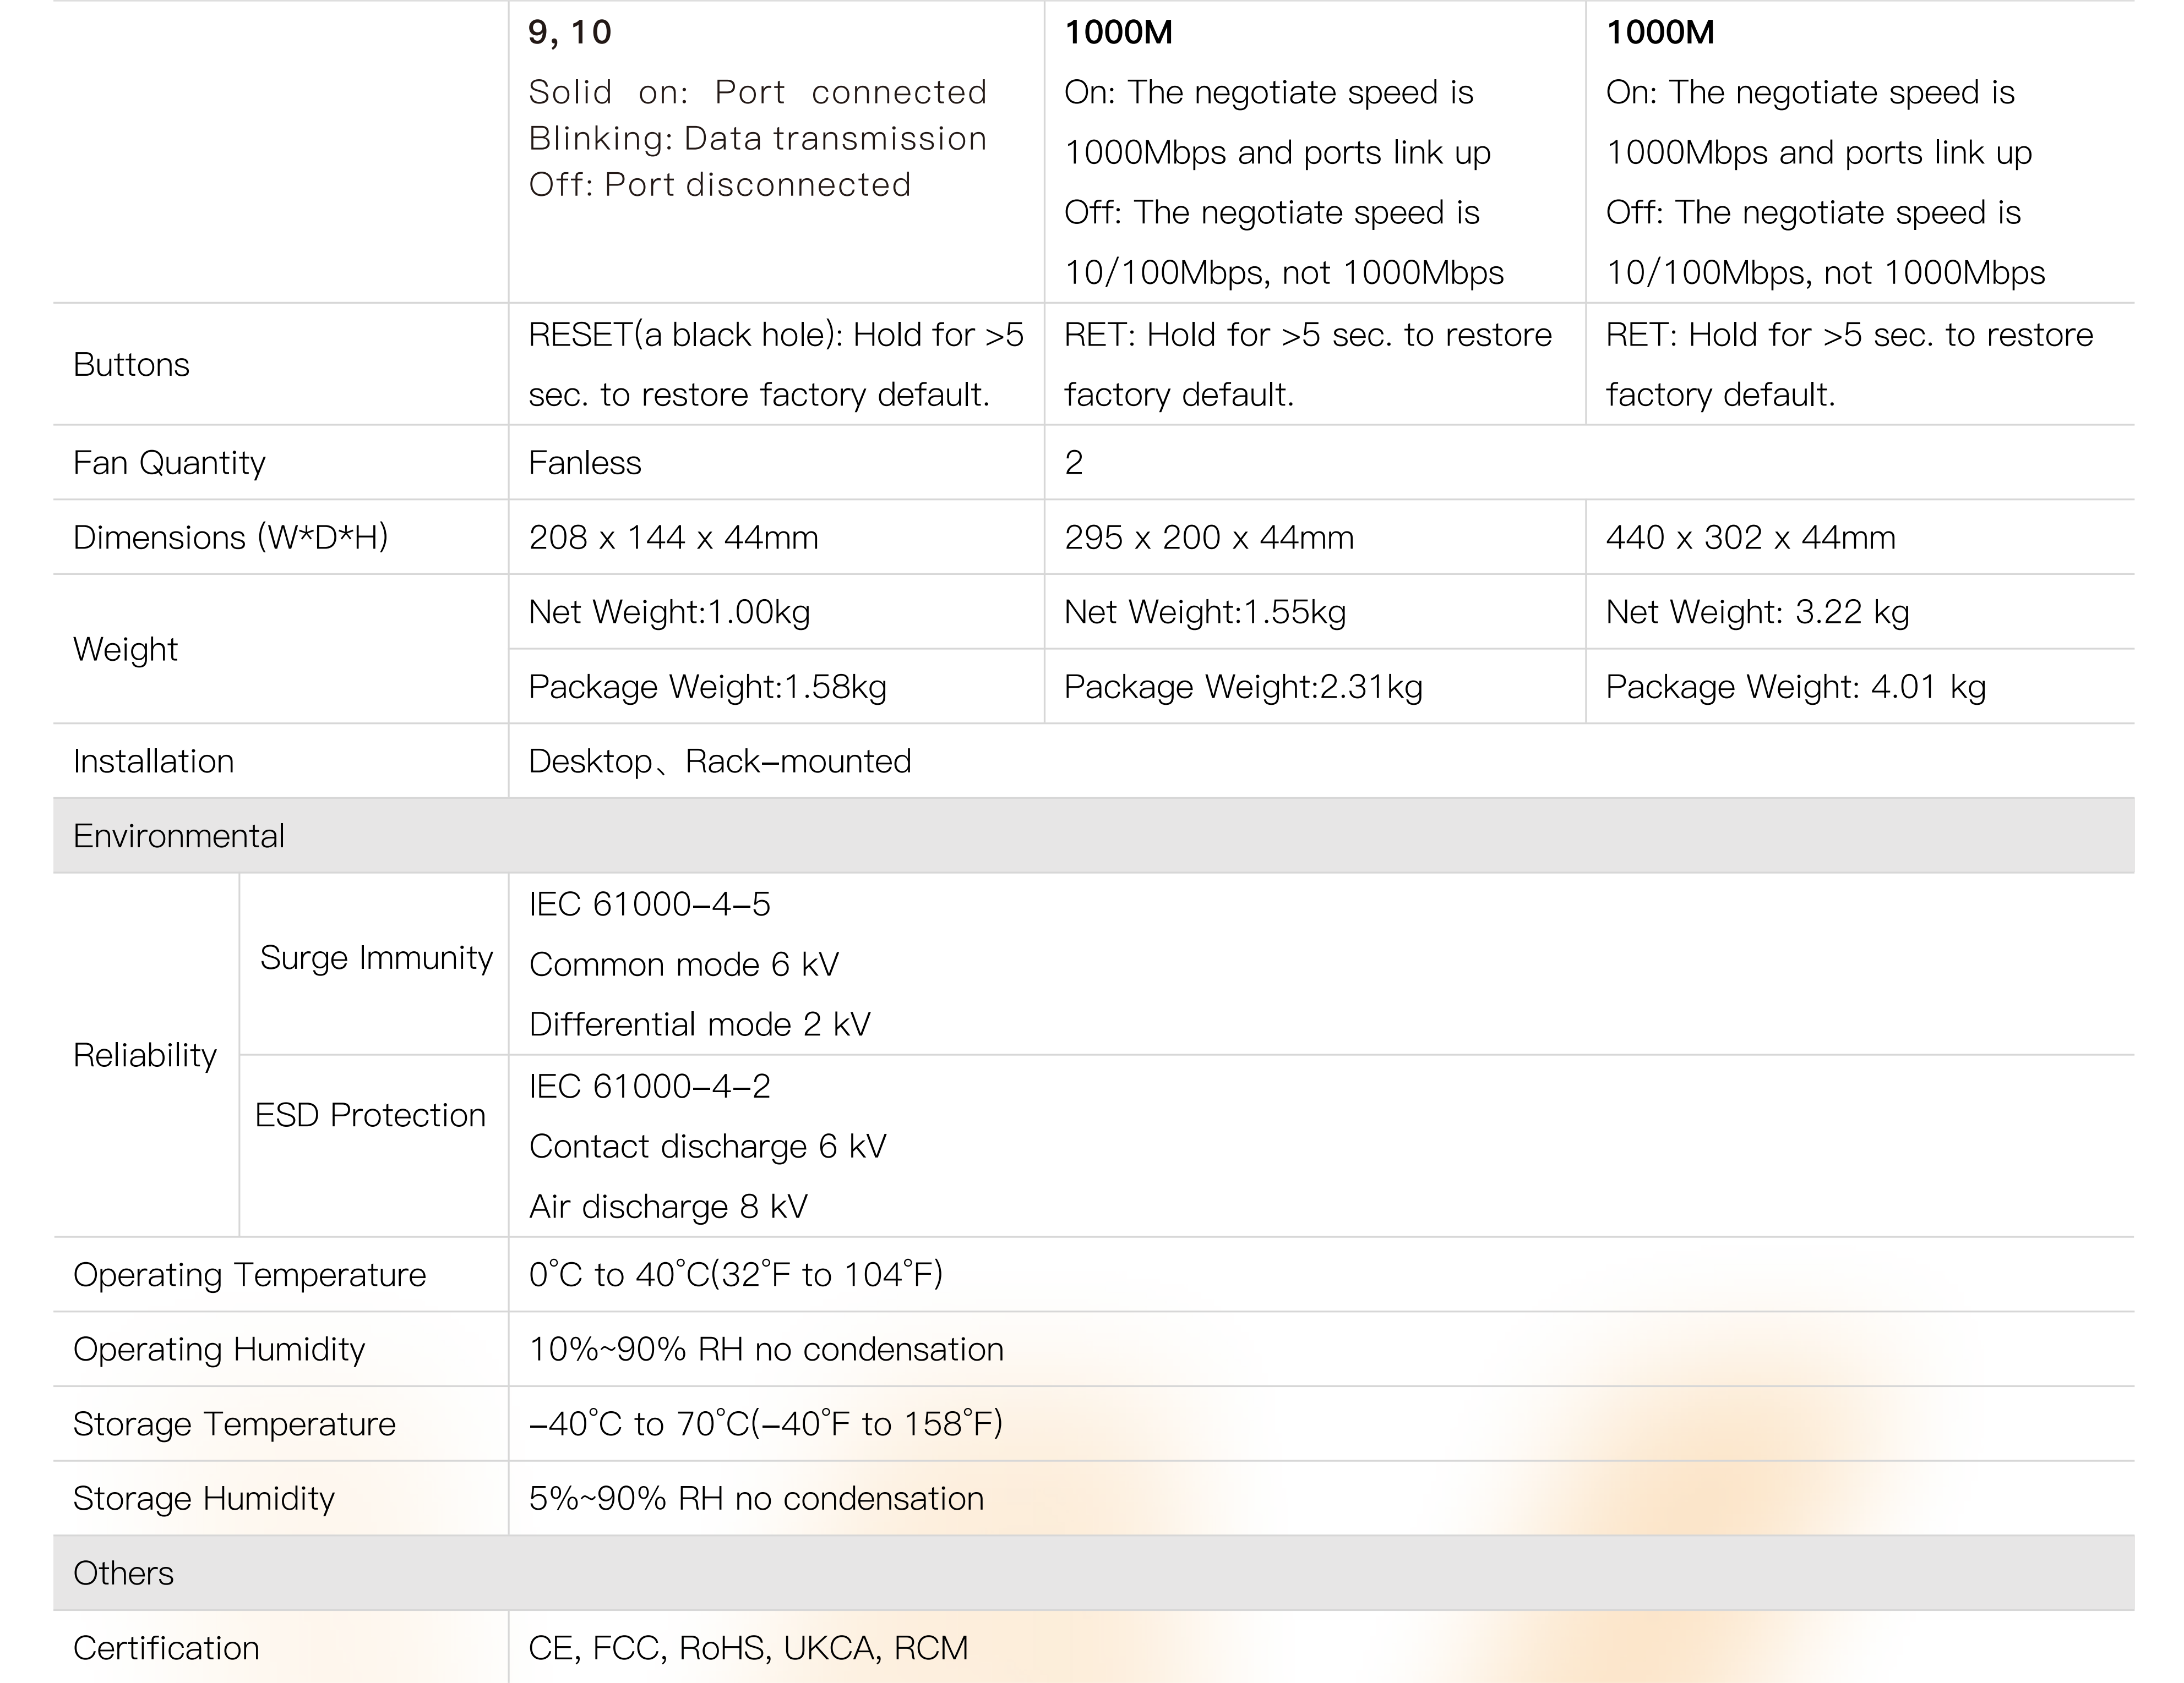
Task: Click the Dimensions (W*D*H) label
Action: 230,538
